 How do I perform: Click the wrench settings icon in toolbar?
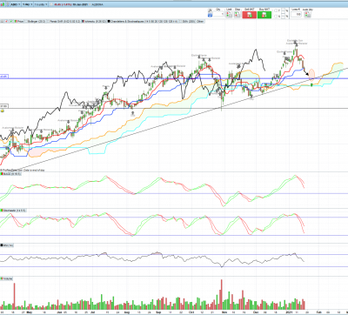pos(211,10)
